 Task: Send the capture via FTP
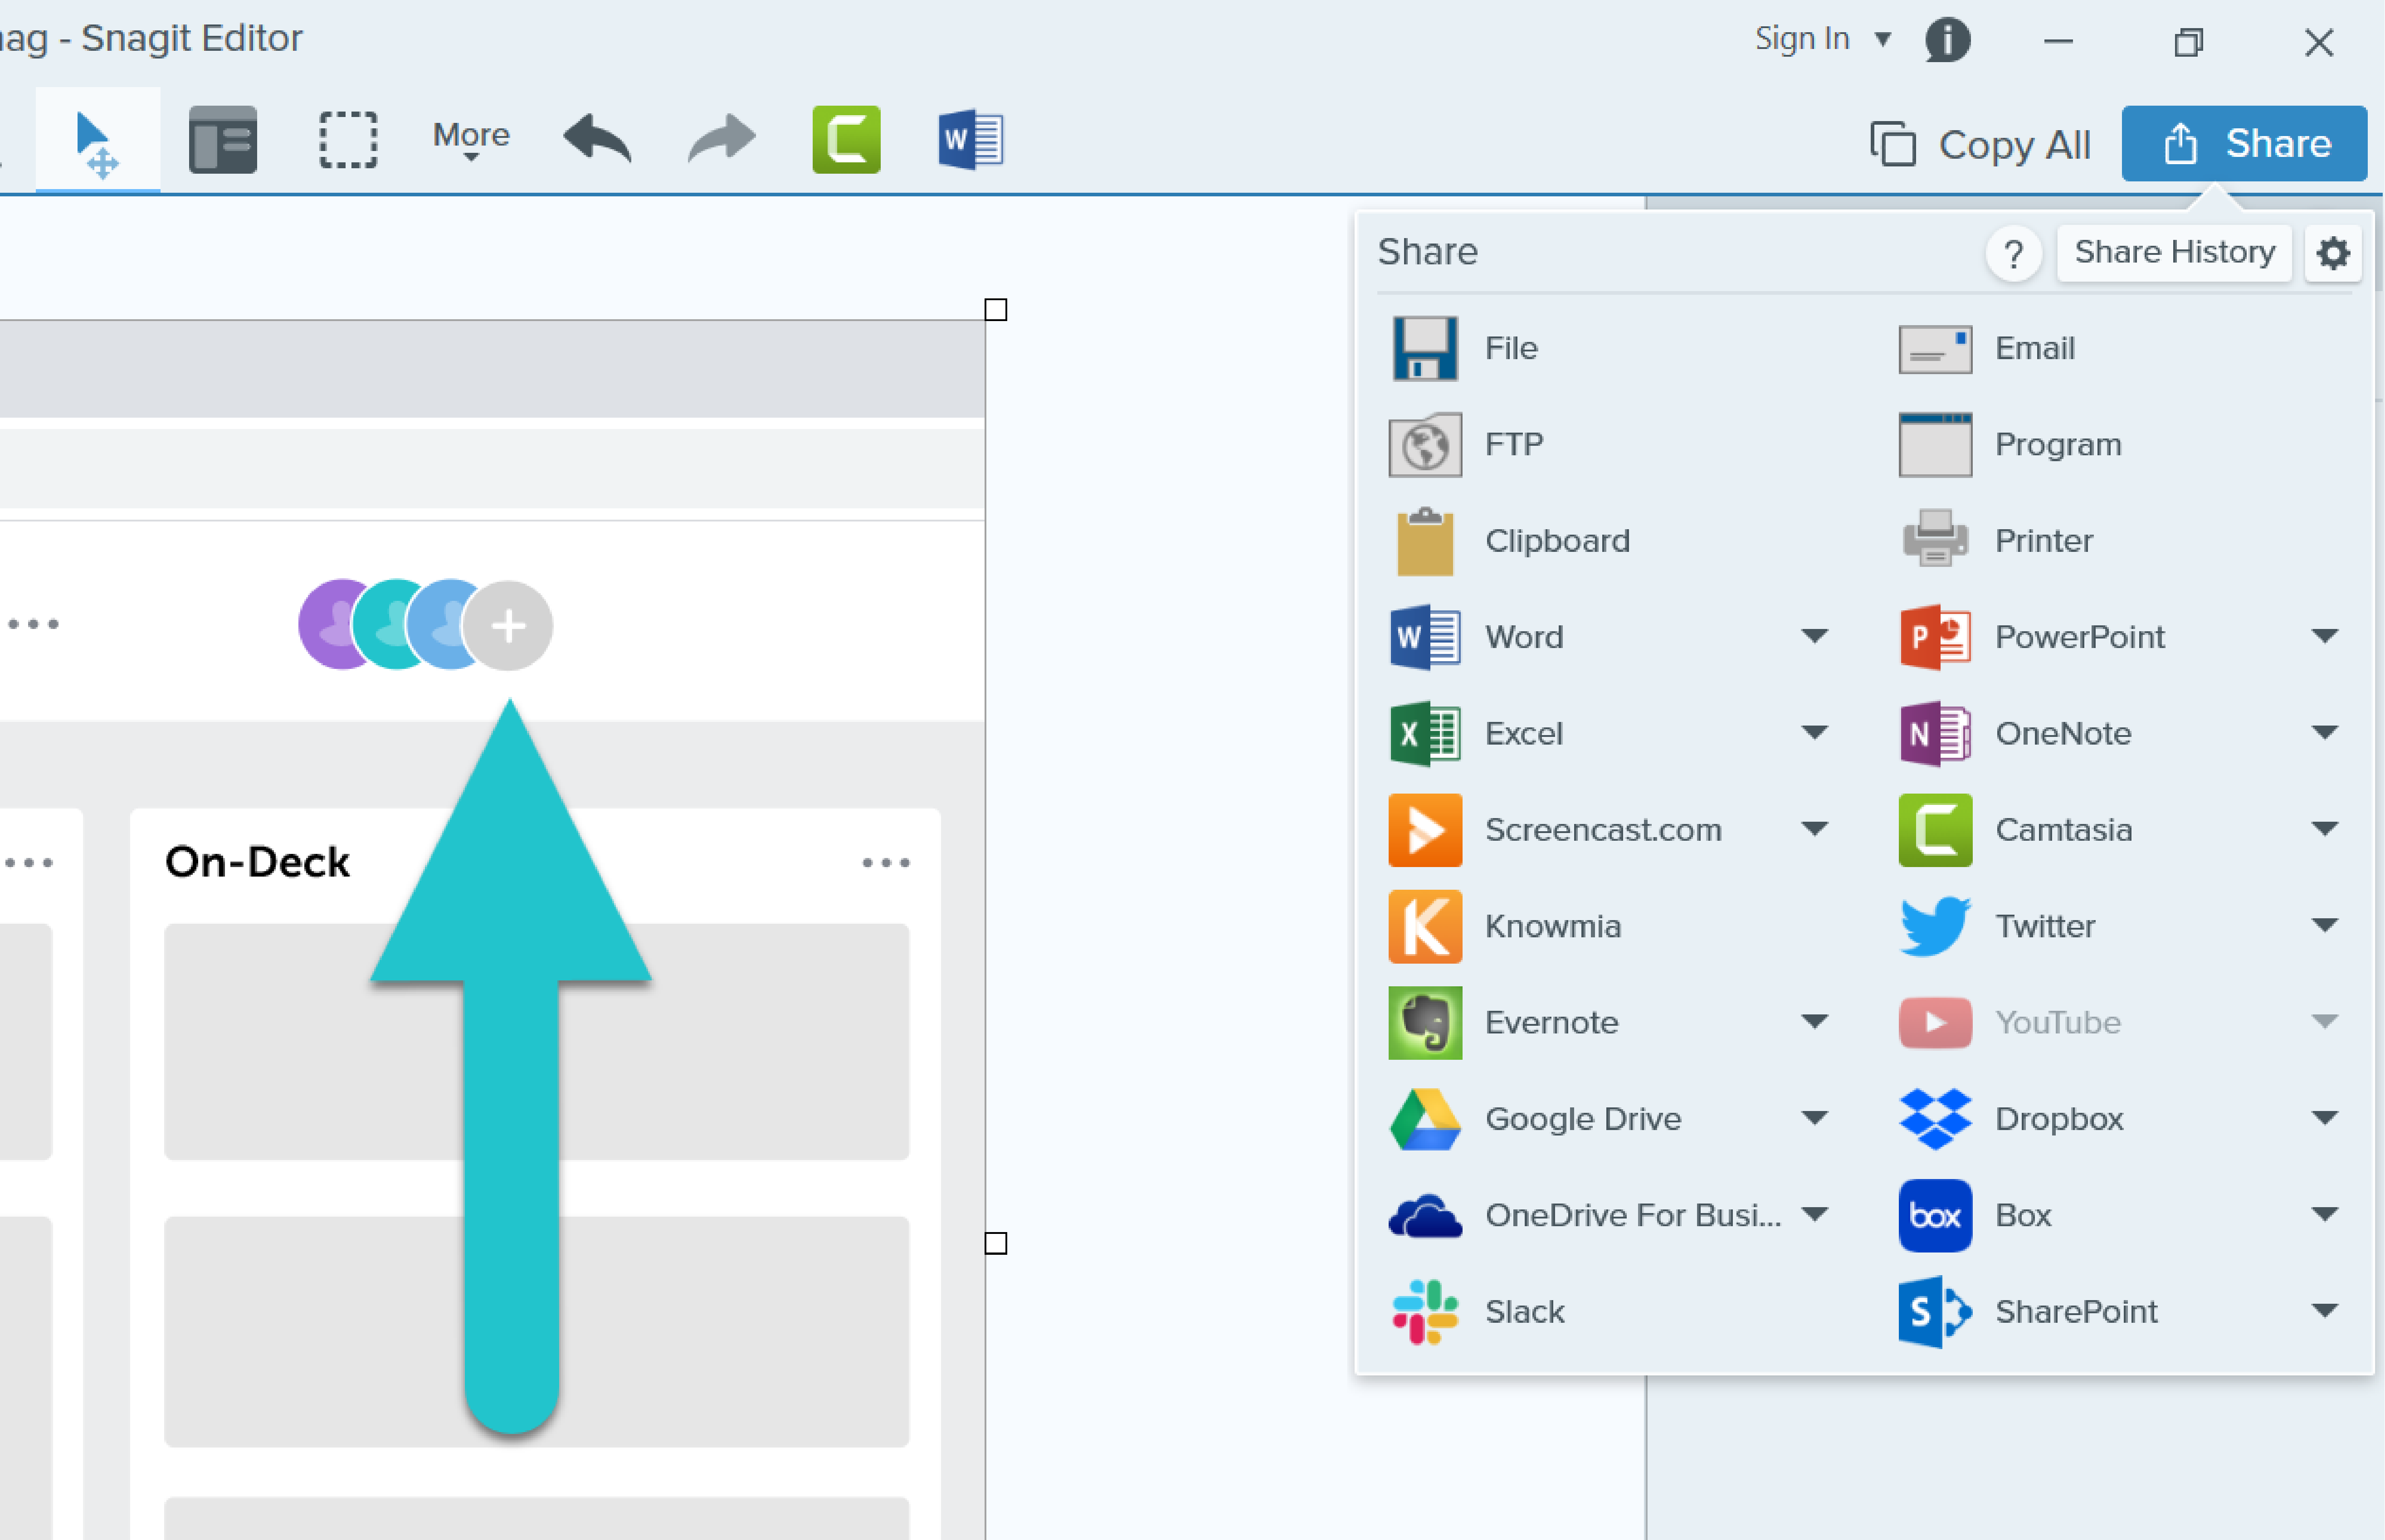(1514, 444)
